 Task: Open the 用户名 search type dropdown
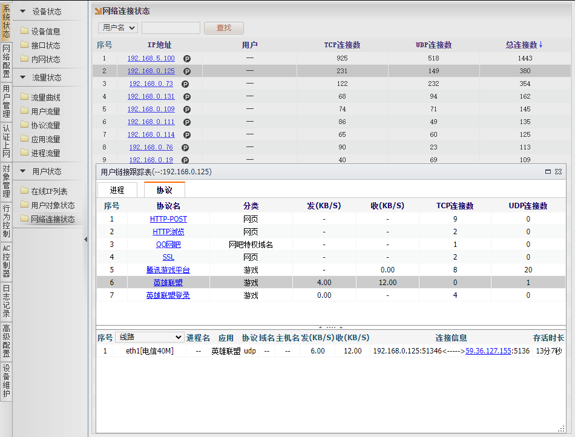(x=118, y=28)
